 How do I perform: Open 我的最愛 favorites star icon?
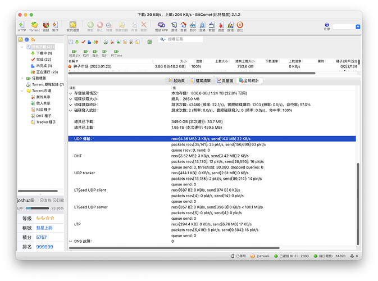tap(73, 26)
